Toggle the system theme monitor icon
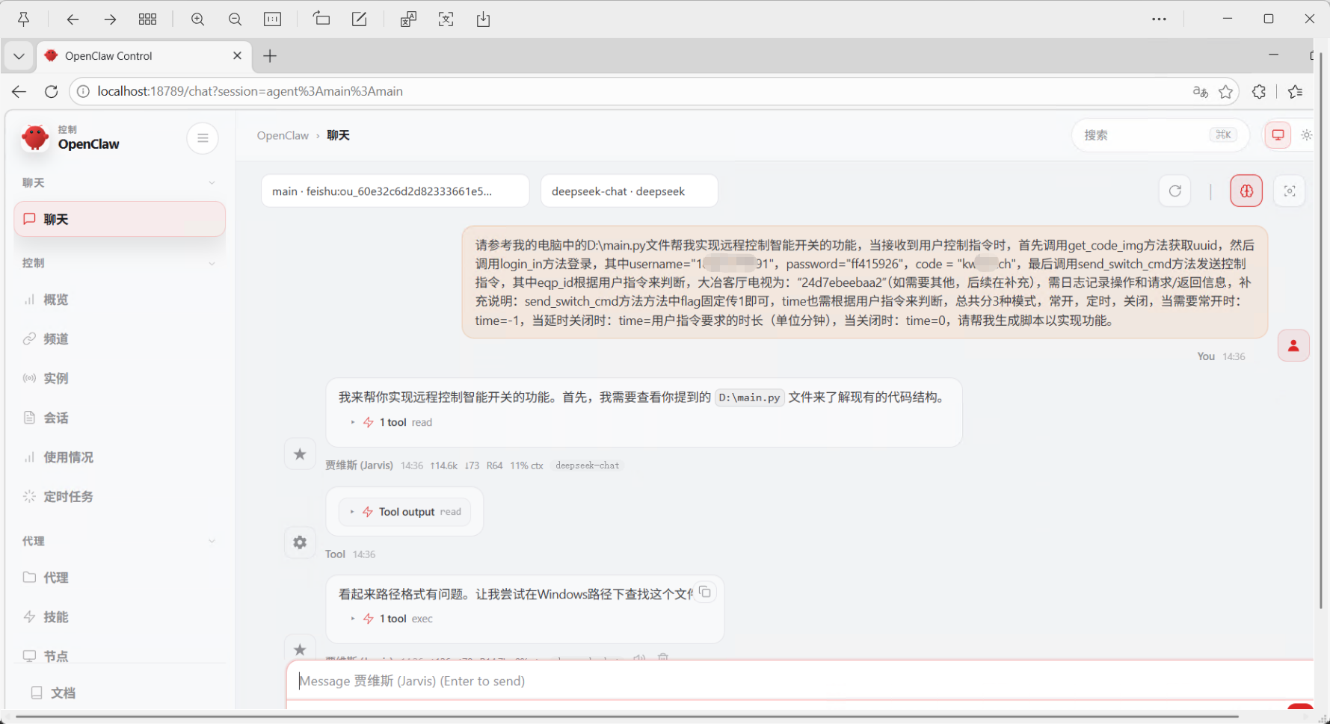The width and height of the screenshot is (1330, 724). tap(1278, 135)
